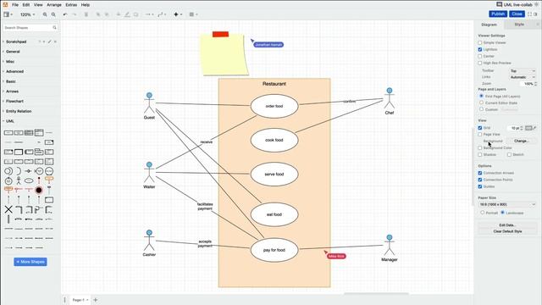Disable the Grid checkbox

pyautogui.click(x=480, y=128)
